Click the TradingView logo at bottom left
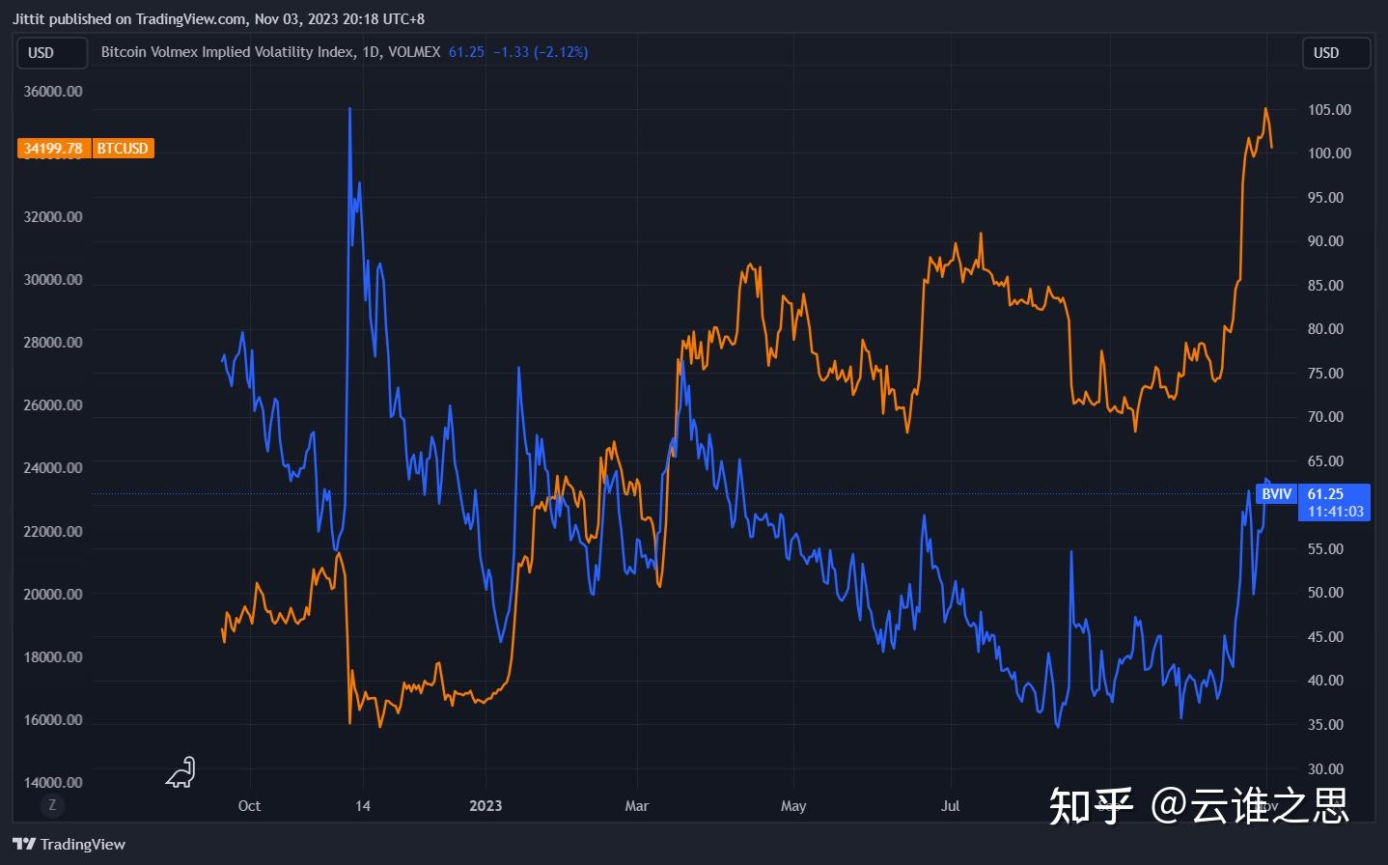1388x865 pixels. coord(69,844)
